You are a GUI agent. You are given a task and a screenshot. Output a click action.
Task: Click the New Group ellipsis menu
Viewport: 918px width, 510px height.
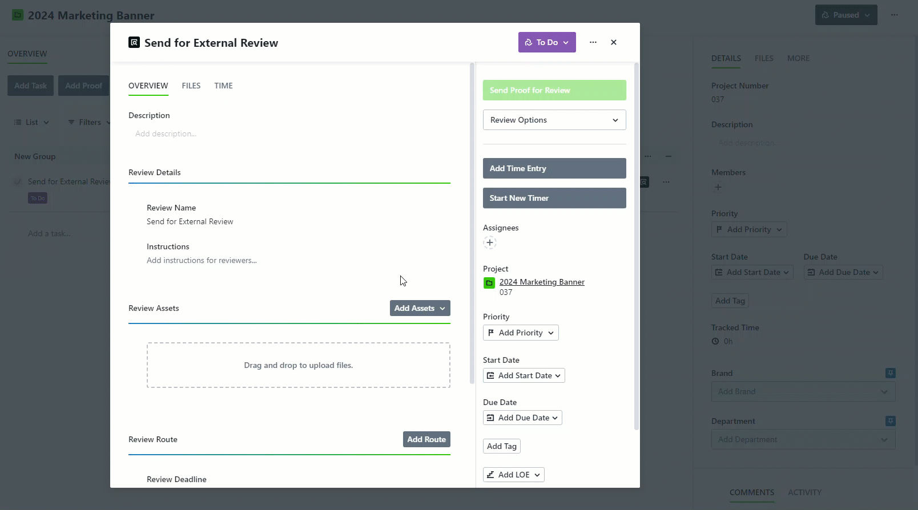(x=648, y=156)
